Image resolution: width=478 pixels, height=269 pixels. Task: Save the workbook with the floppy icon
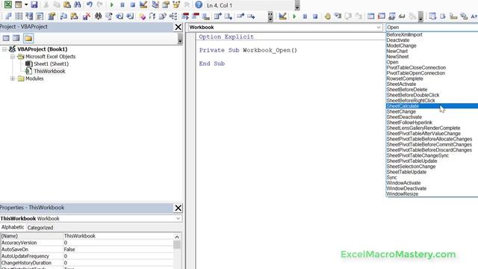[34, 5]
